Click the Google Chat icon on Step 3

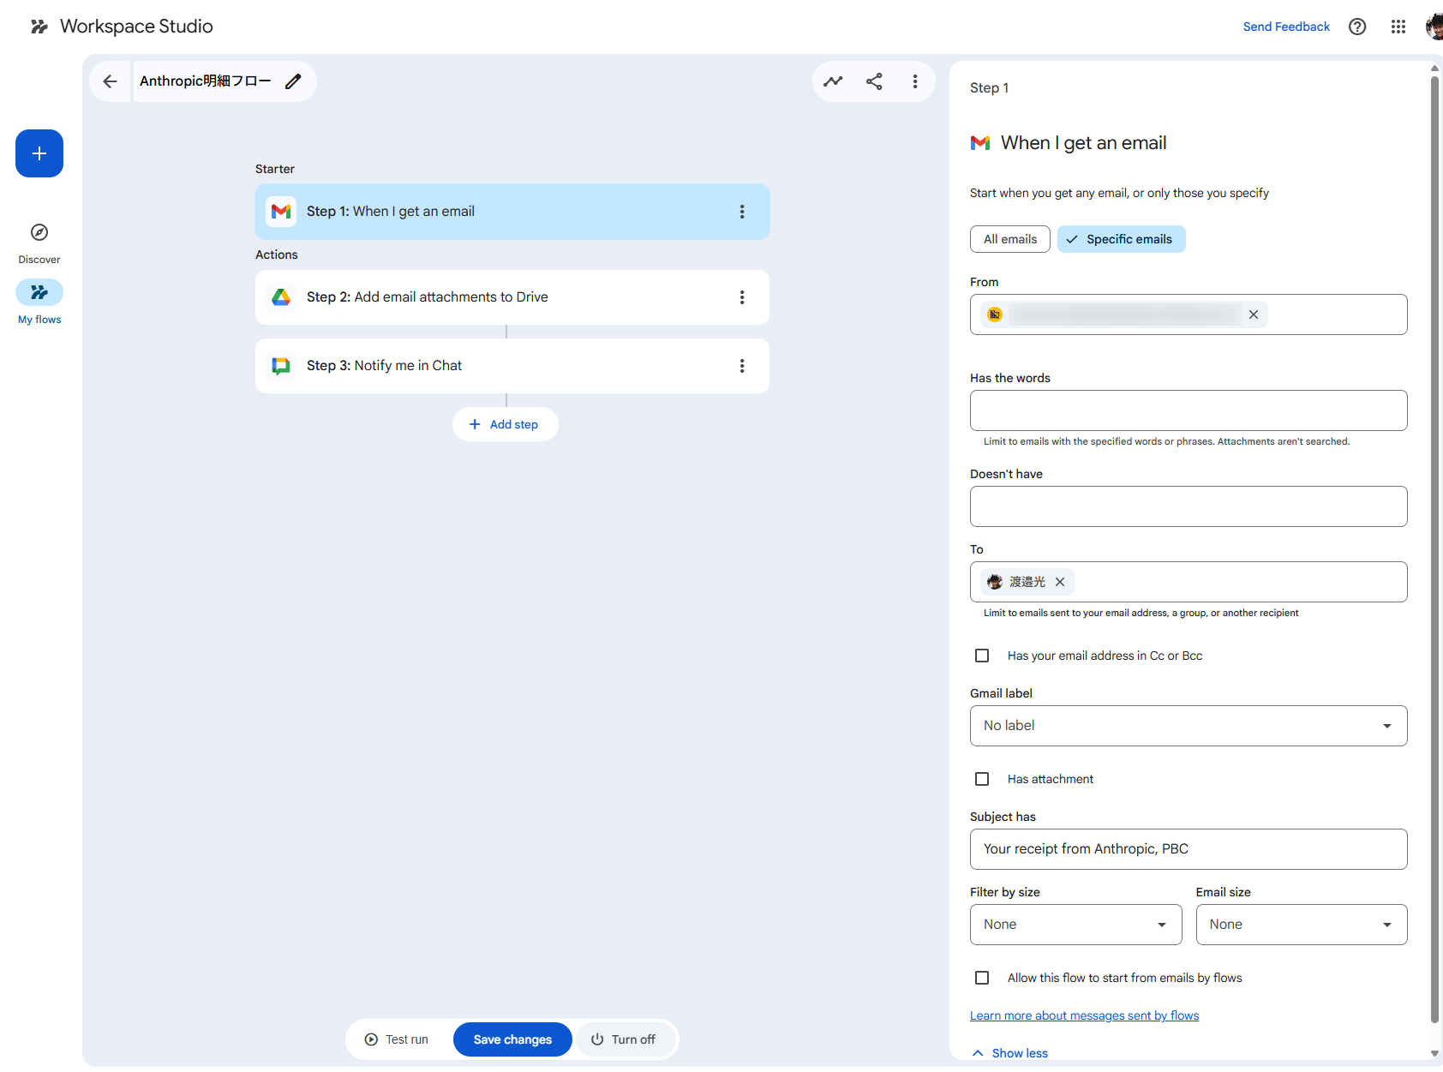click(281, 365)
